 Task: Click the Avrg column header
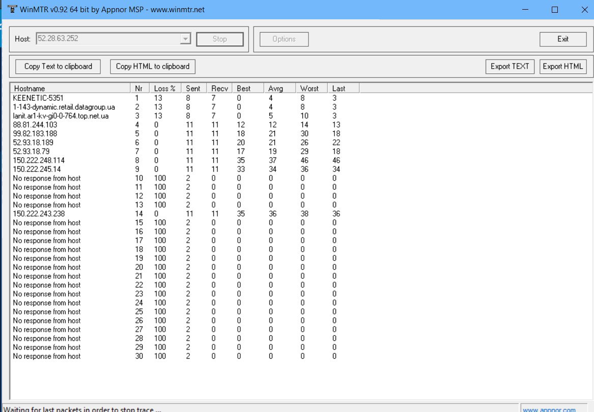(x=279, y=88)
